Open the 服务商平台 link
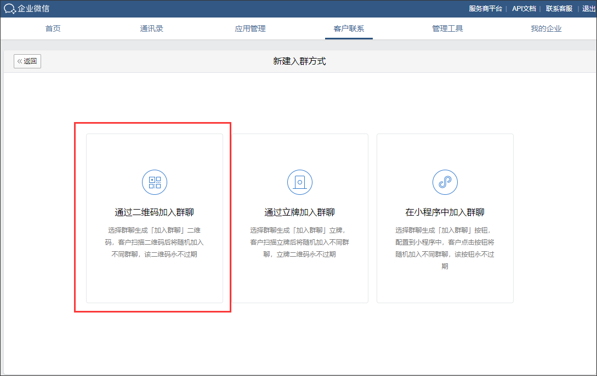The height and width of the screenshot is (376, 597). (485, 9)
